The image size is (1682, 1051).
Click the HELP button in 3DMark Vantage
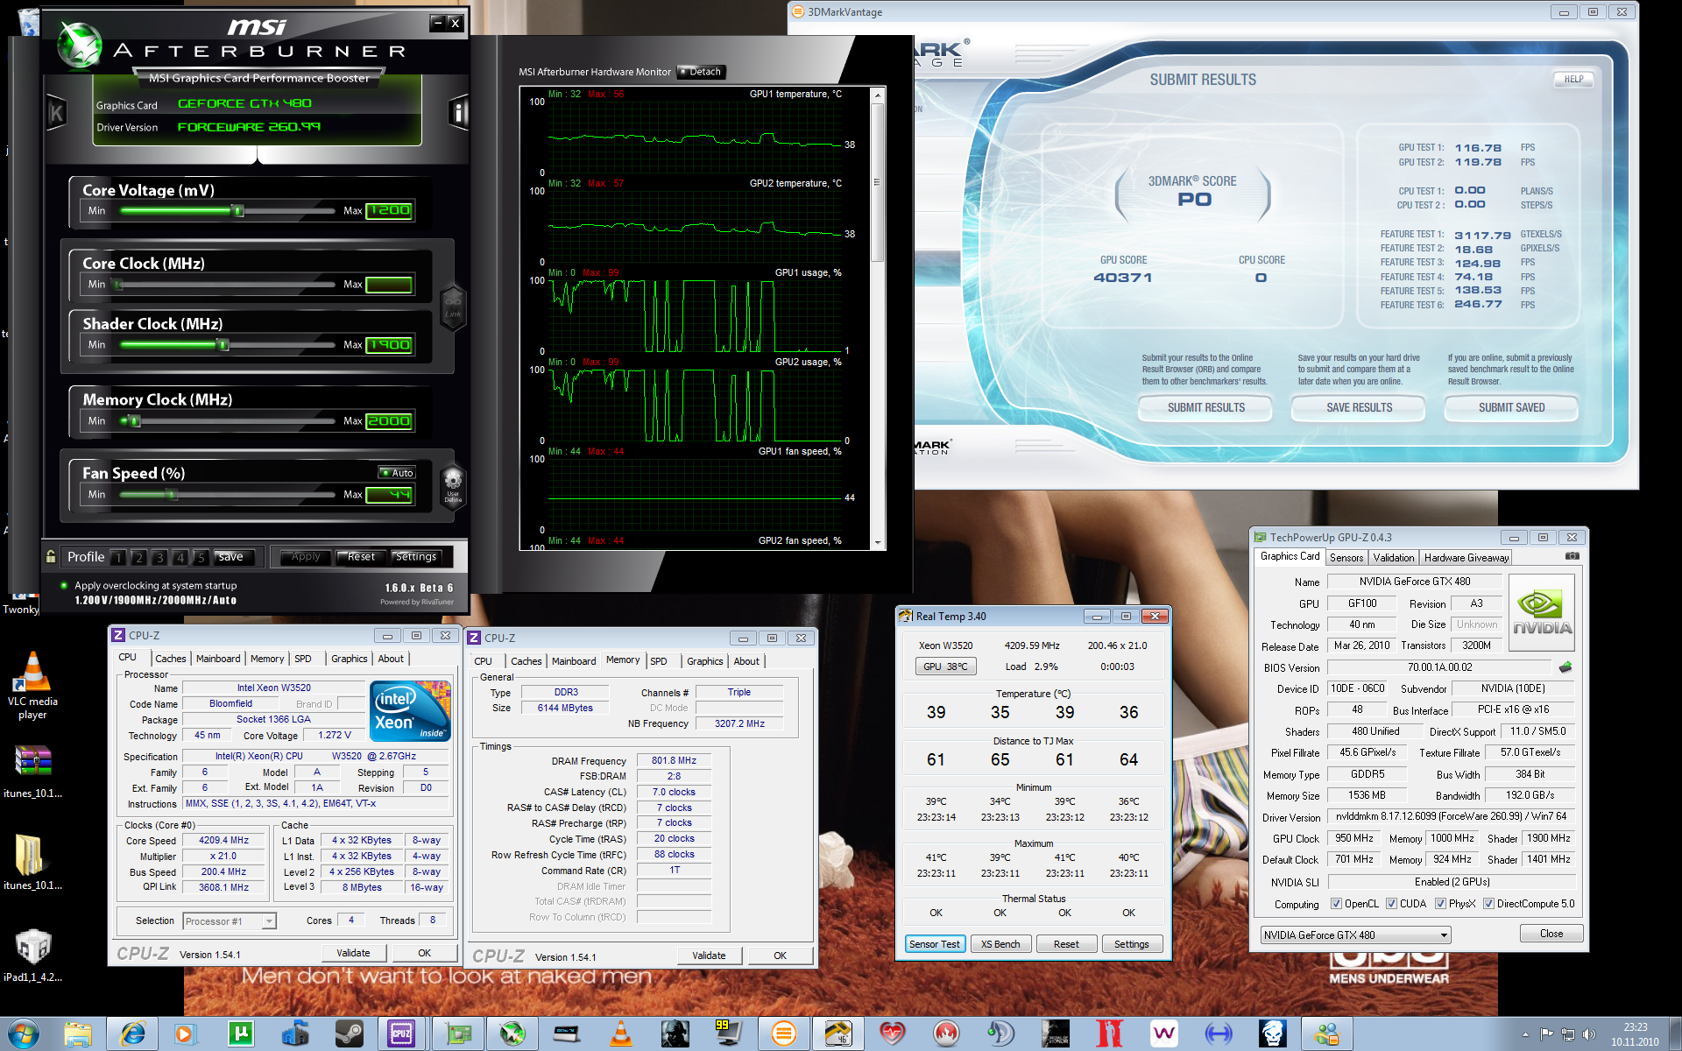coord(1573,79)
